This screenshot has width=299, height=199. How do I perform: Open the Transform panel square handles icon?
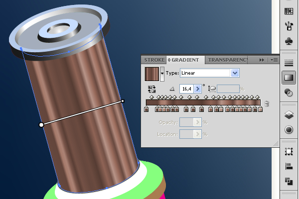click(289, 152)
